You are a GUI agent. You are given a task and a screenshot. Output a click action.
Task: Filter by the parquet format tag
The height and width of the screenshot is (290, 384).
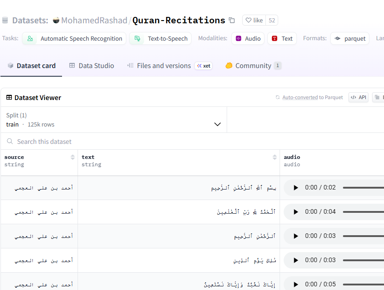[350, 39]
